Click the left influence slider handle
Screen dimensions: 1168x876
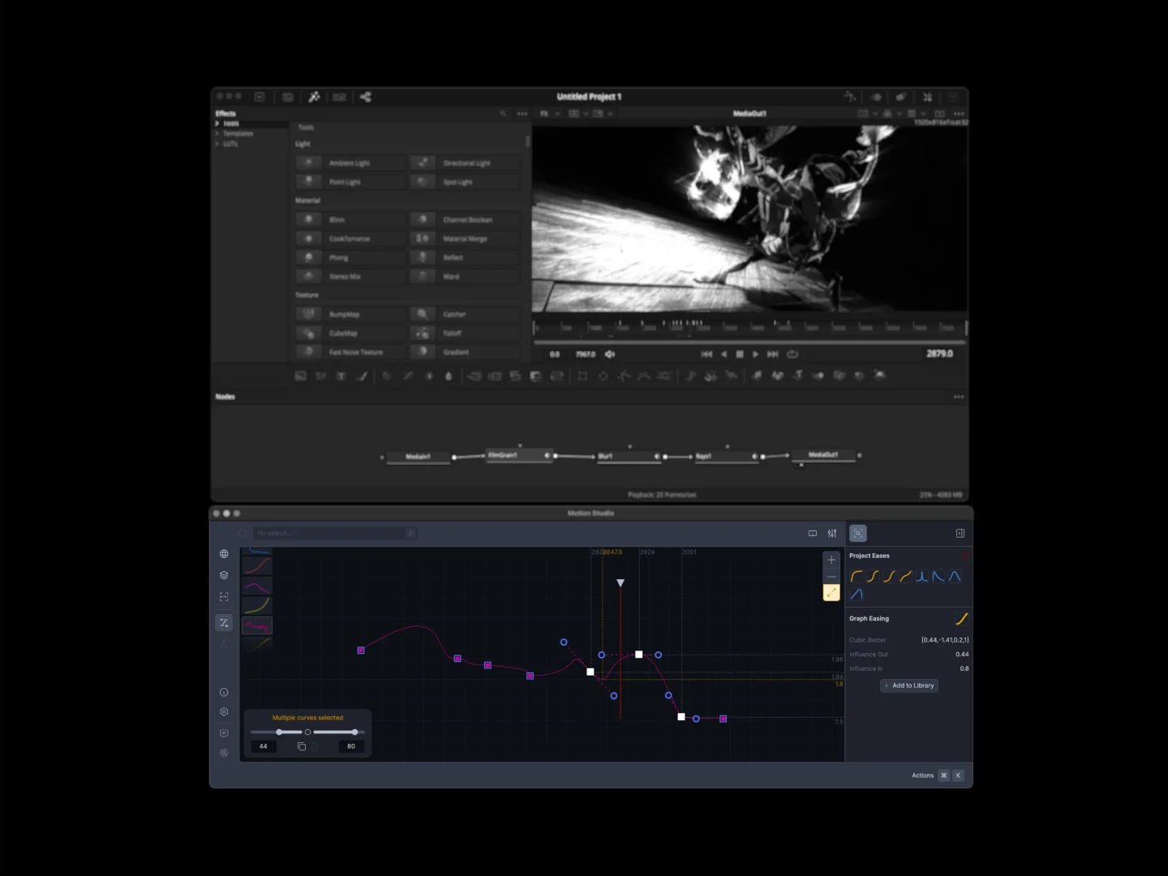(x=279, y=732)
